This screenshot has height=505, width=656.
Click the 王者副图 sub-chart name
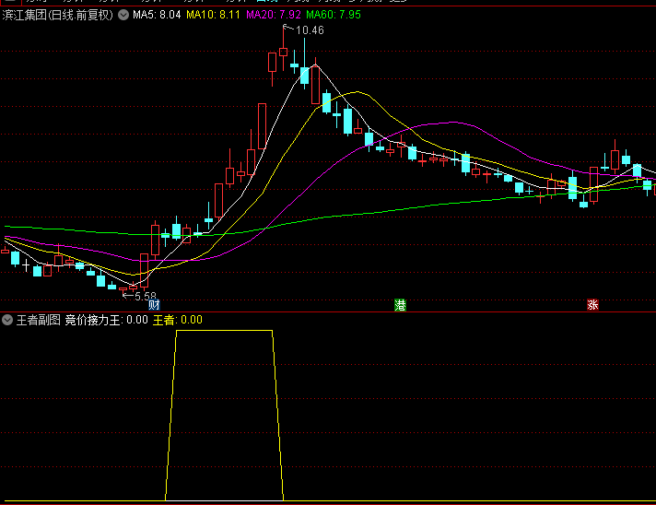pyautogui.click(x=38, y=320)
